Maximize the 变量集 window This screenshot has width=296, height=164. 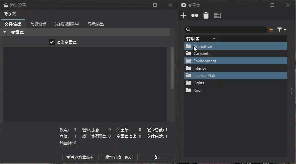272,5
